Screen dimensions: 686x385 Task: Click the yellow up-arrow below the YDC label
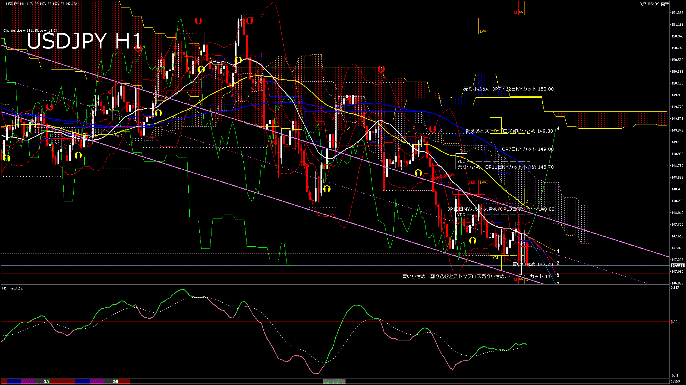point(472,240)
